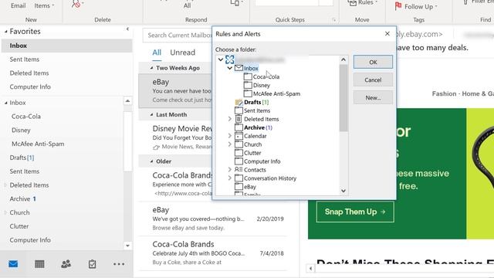Click the Inbox envelope icon in dialog
Viewport: 494px width, 278px height.
point(239,68)
